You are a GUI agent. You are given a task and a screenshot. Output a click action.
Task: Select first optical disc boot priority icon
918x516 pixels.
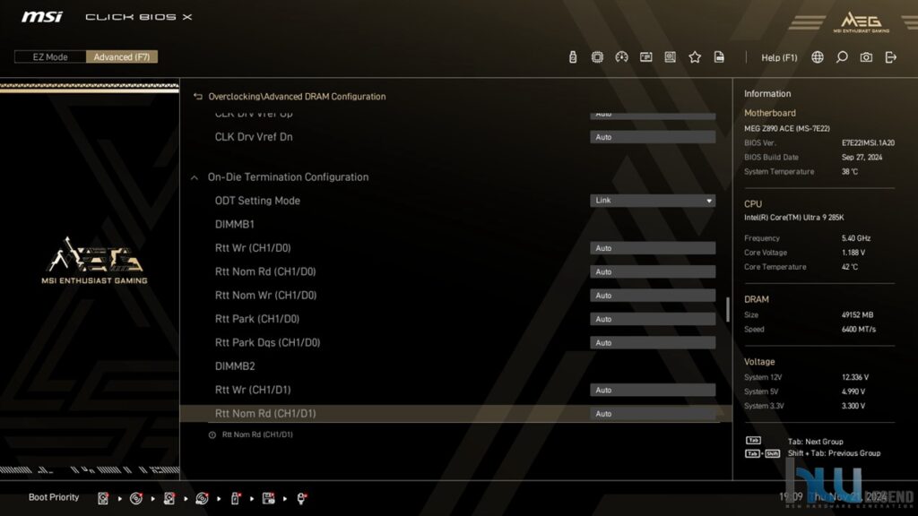tap(136, 498)
